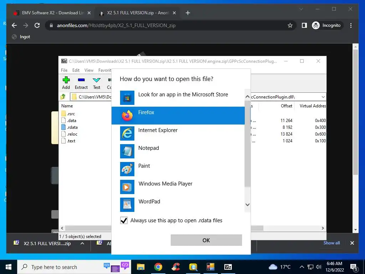The height and width of the screenshot is (274, 365).
Task: Click the Offset column header
Action: (x=286, y=106)
